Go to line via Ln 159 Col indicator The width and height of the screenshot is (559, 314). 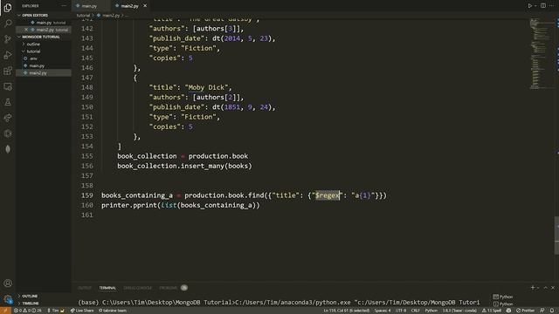click(346, 311)
